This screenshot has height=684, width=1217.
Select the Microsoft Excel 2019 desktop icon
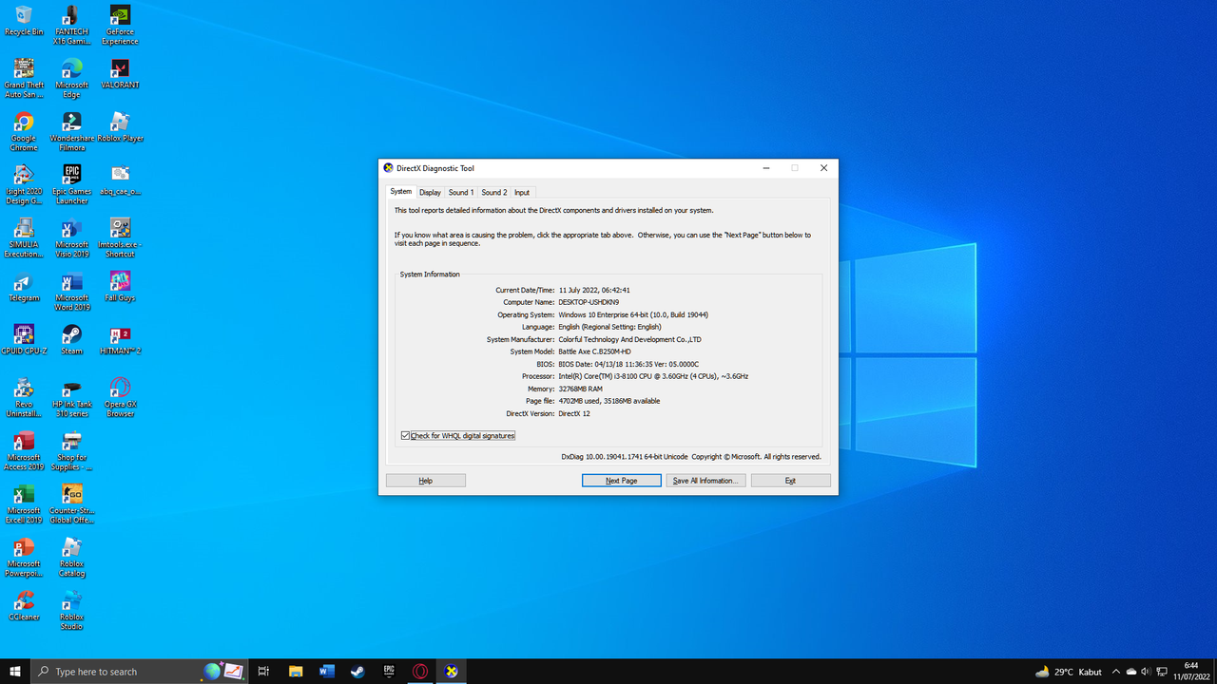[24, 504]
